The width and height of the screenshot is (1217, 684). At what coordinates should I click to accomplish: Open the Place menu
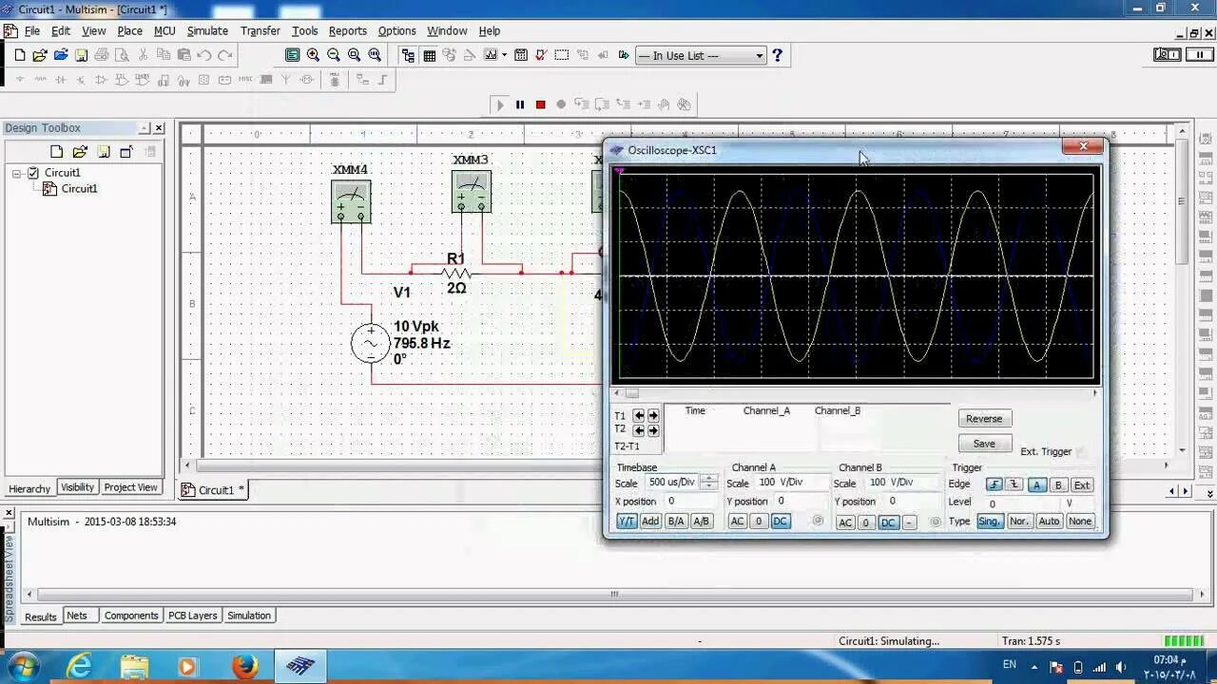click(x=129, y=30)
